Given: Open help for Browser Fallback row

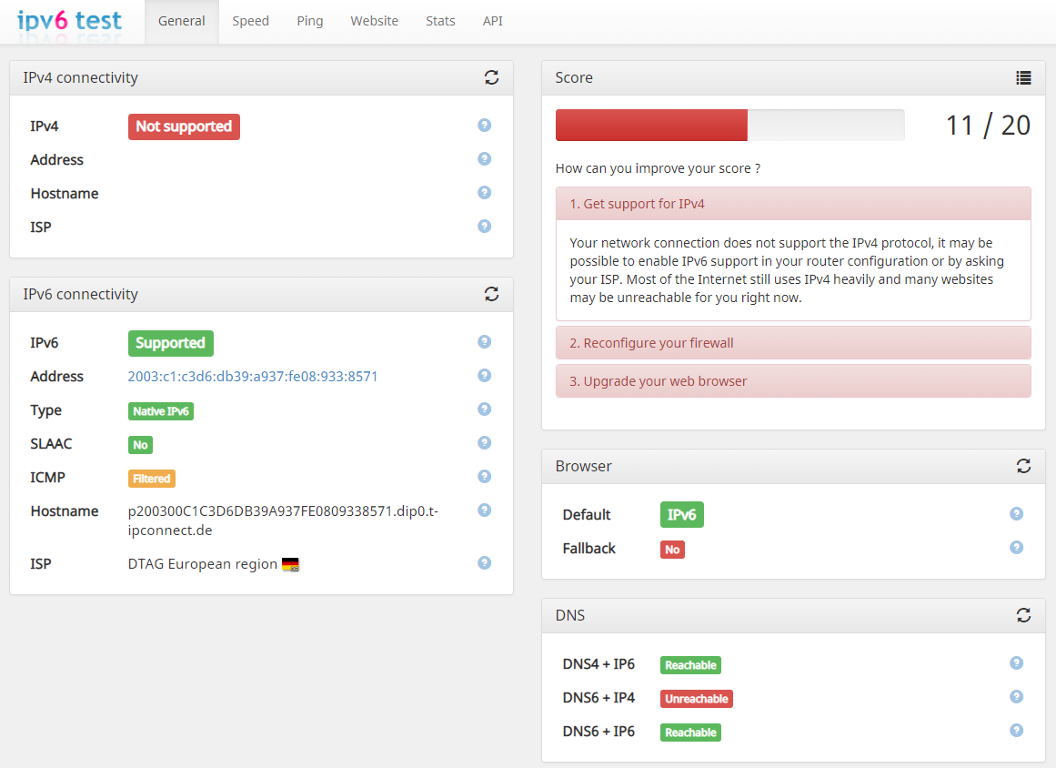Looking at the screenshot, I should (1016, 548).
